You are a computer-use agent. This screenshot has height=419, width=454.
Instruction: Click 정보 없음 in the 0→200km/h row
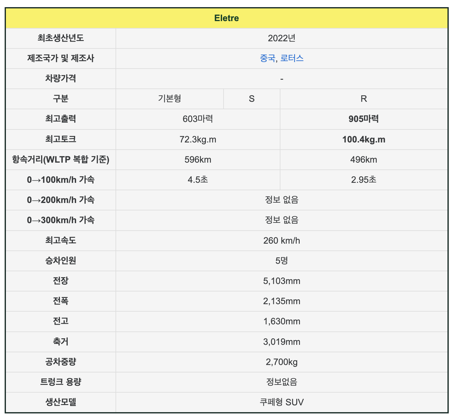click(282, 200)
